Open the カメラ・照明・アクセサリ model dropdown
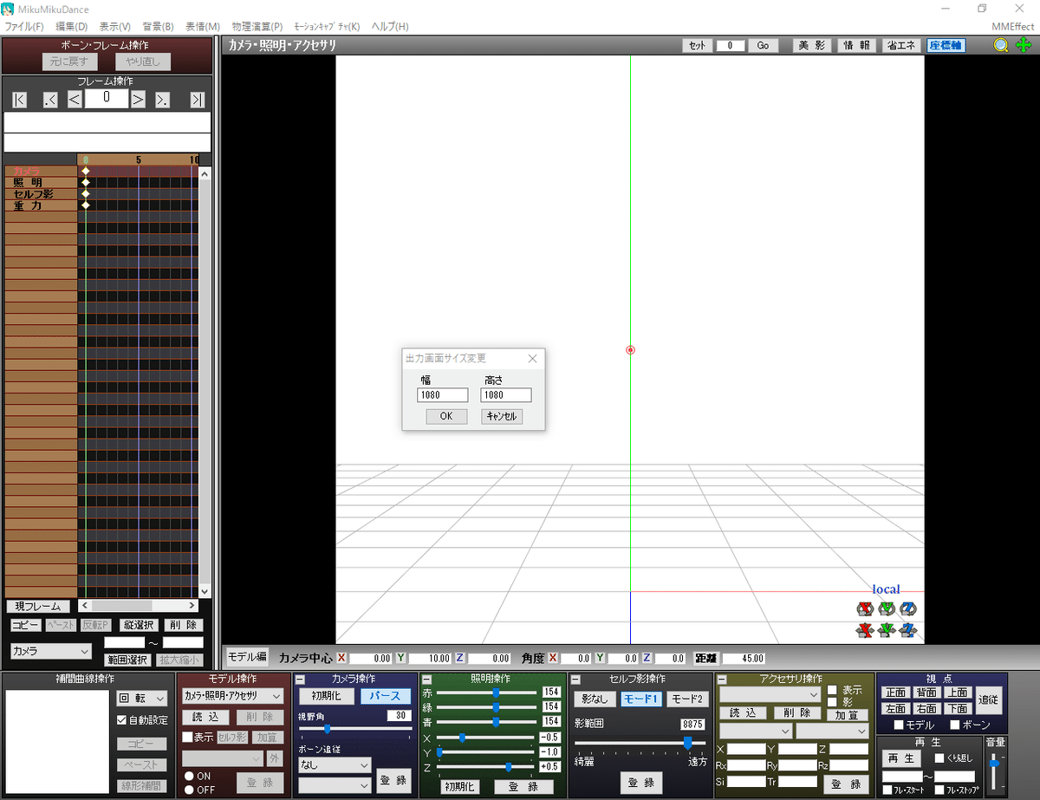Screen dimensions: 1040x800 click(232, 696)
